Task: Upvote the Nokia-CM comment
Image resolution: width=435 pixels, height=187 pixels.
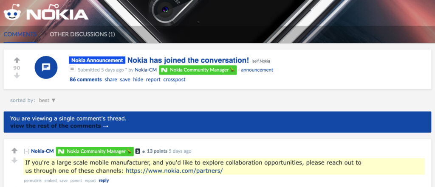Action: click(14, 151)
